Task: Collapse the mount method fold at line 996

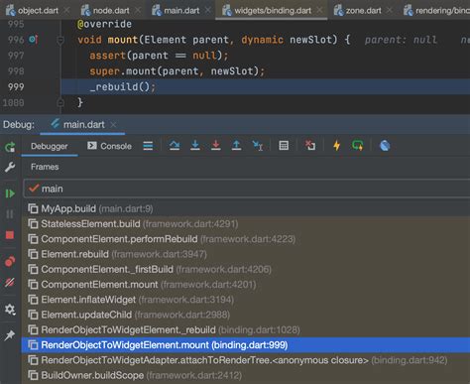Action: tap(60, 40)
